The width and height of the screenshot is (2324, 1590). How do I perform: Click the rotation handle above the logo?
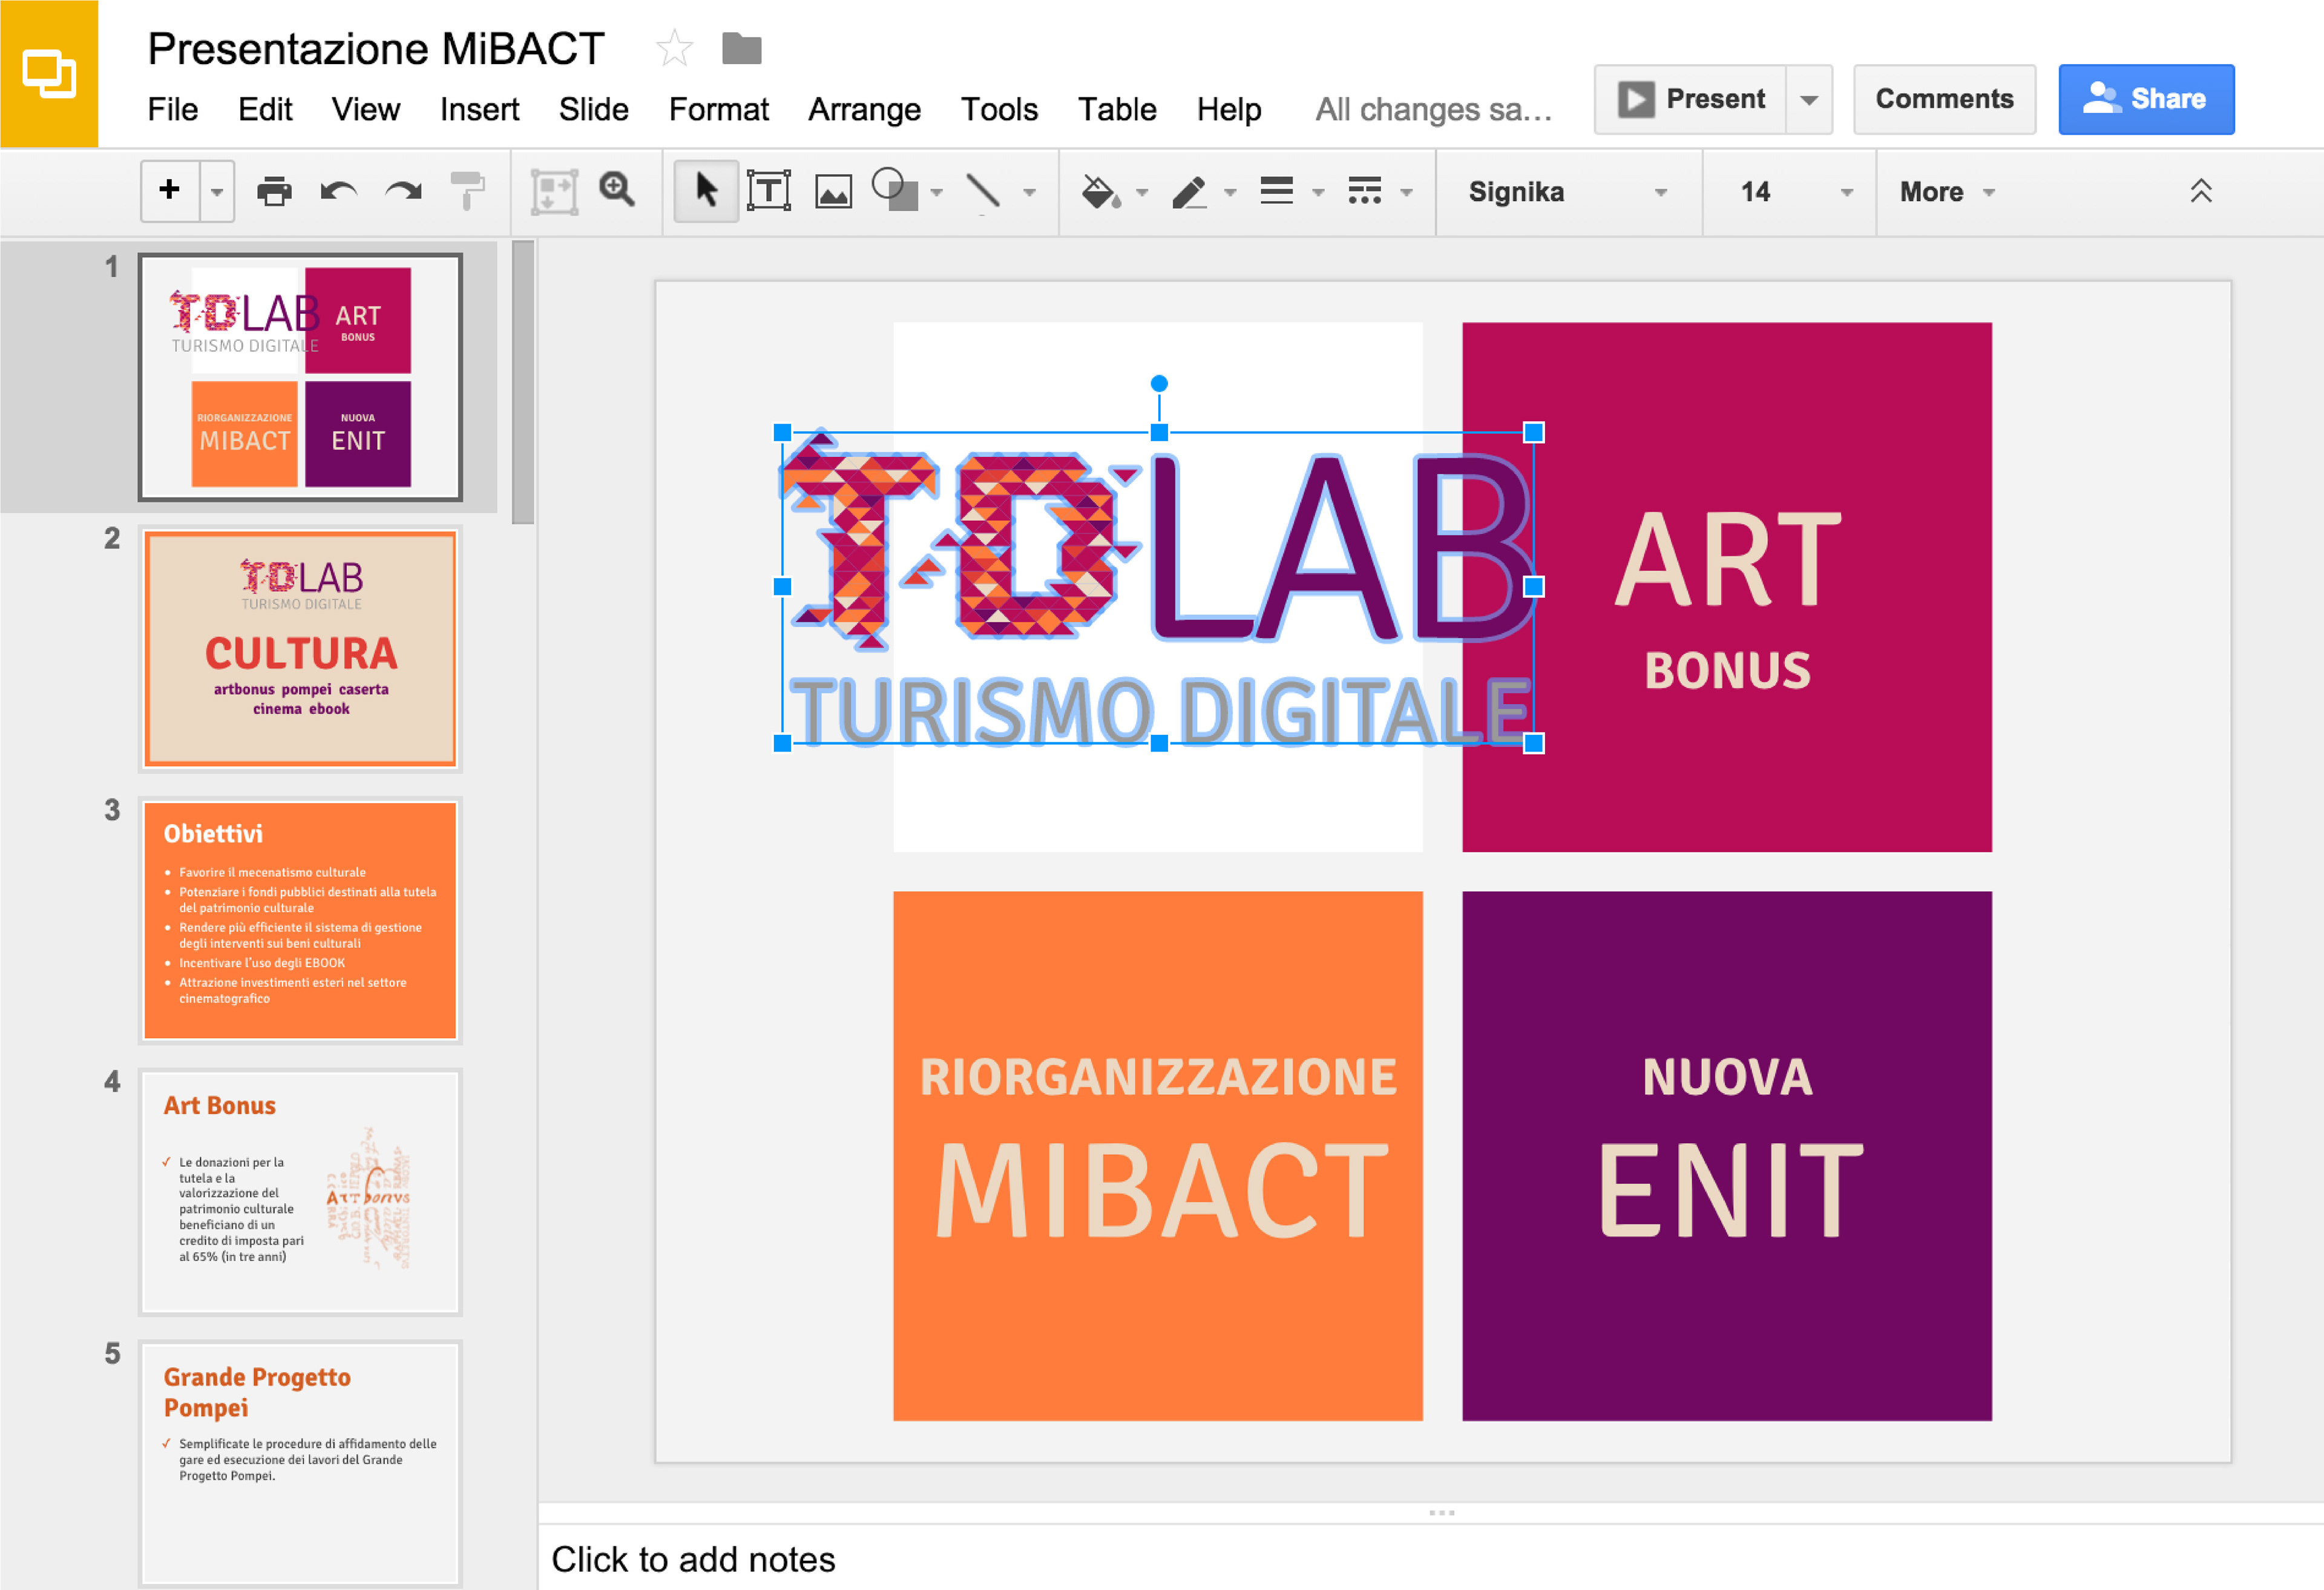click(x=1159, y=383)
